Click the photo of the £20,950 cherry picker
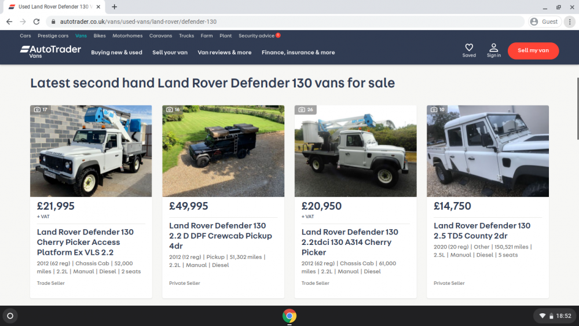Image resolution: width=579 pixels, height=326 pixels. pyautogui.click(x=356, y=151)
